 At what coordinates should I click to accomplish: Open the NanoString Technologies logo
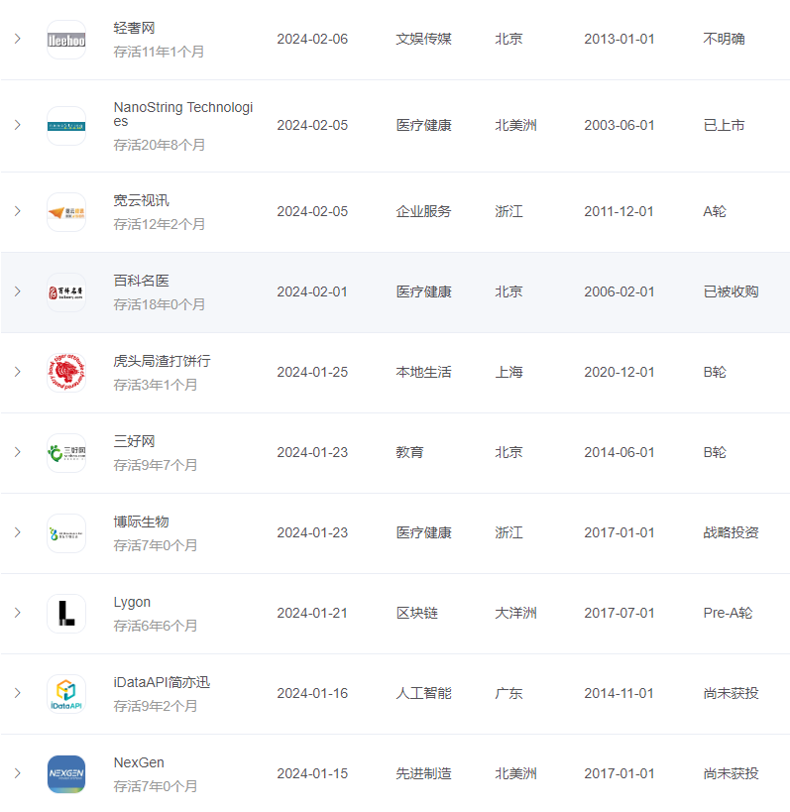pyautogui.click(x=66, y=126)
